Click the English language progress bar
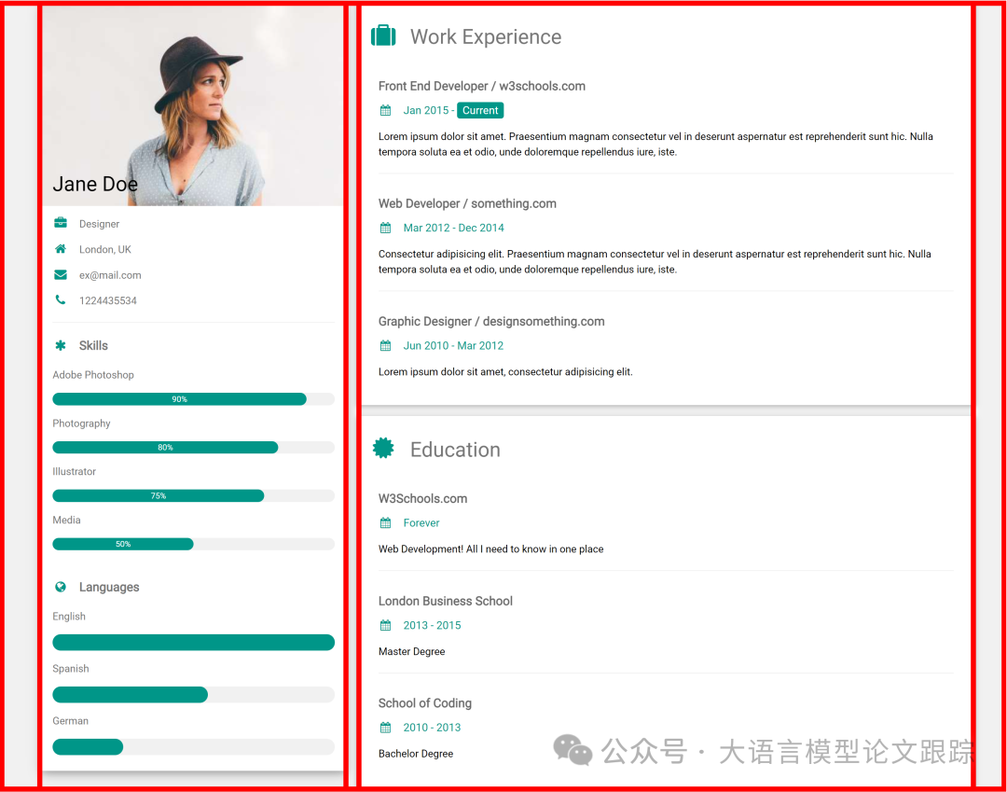Viewport: 1007px width, 792px height. click(x=193, y=643)
